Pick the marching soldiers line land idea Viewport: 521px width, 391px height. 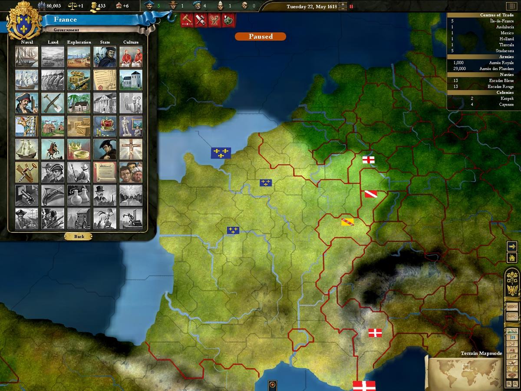point(53,80)
